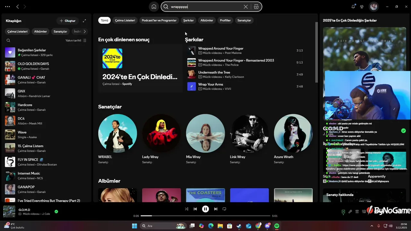Open the library search magnifier
Screen dimensions: 411x231
pyautogui.click(x=8, y=40)
